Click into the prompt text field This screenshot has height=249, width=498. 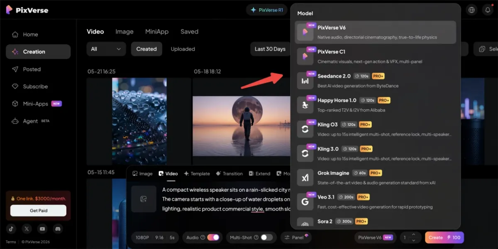click(x=226, y=199)
